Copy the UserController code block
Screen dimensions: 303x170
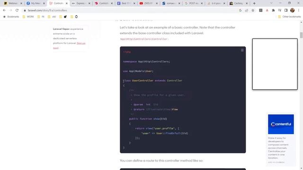[x=242, y=51]
